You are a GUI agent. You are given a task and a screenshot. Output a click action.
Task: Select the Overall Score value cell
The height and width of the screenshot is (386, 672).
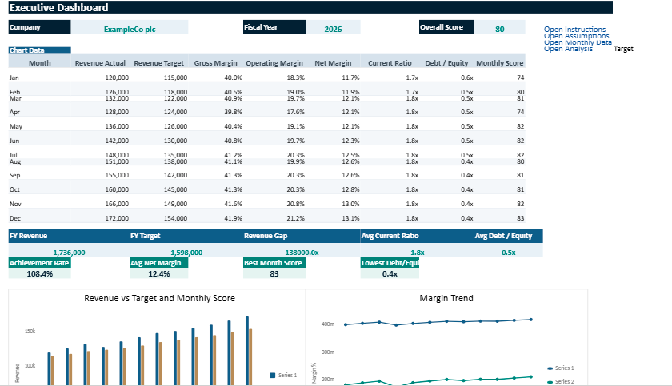[499, 29]
